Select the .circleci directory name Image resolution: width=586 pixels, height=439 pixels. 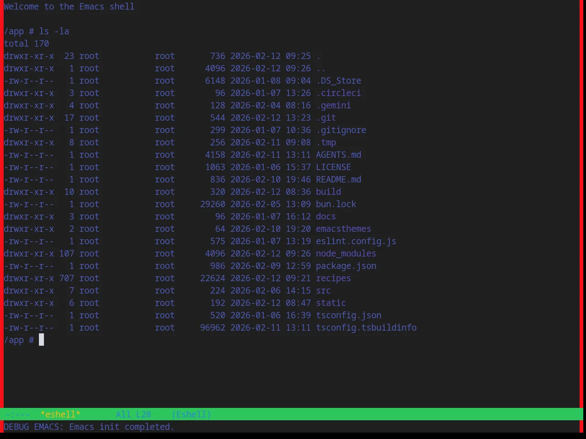click(338, 93)
